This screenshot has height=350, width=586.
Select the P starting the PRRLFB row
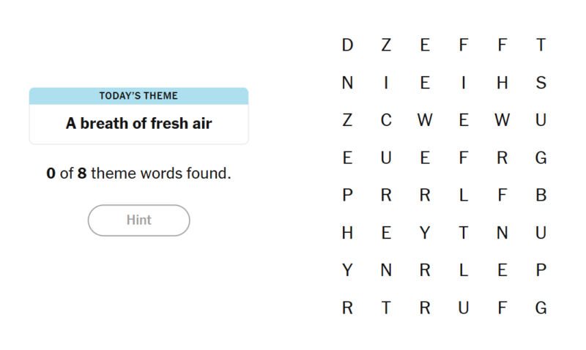(x=347, y=195)
